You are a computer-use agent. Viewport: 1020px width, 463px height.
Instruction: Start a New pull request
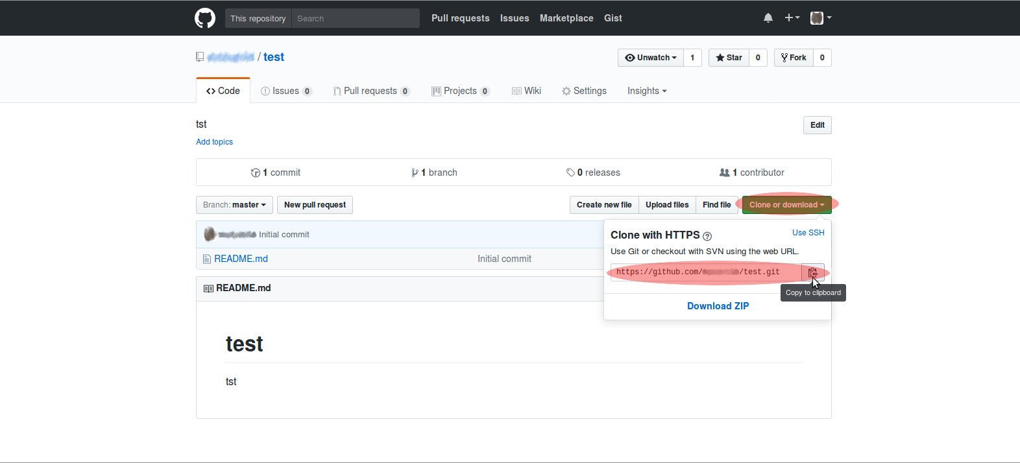coord(315,205)
